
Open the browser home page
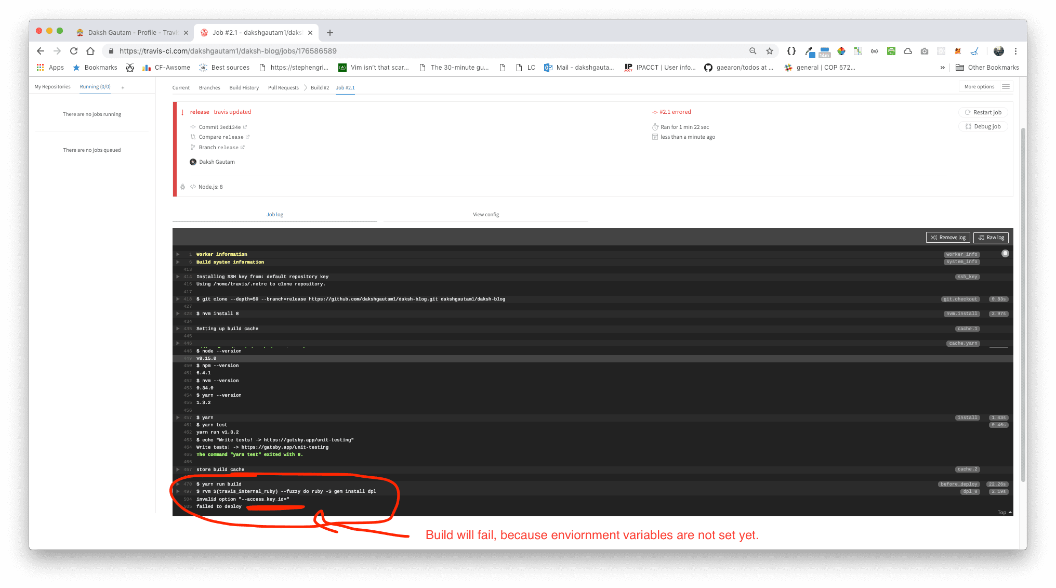click(x=90, y=51)
